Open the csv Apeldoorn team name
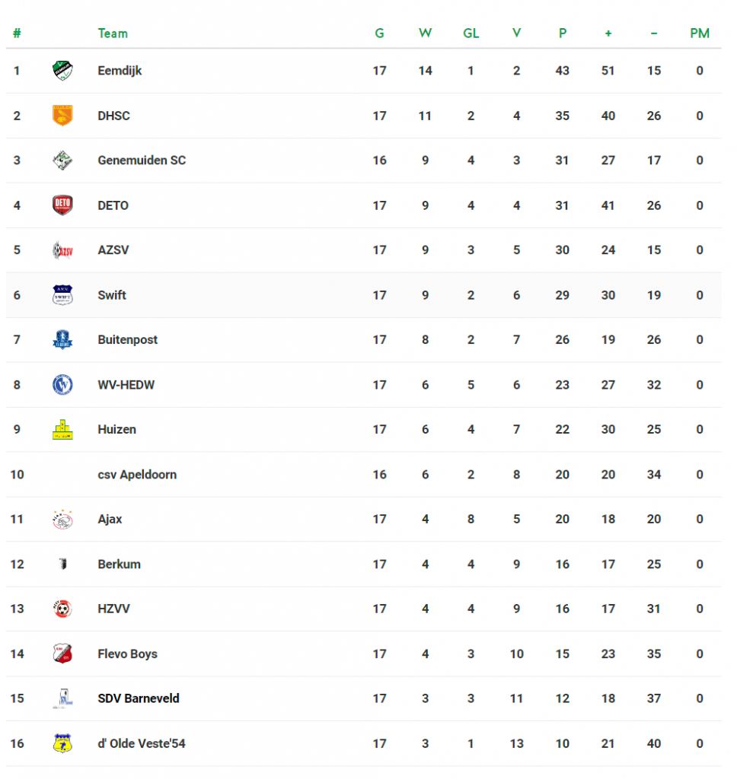The width and height of the screenshot is (737, 779). pos(137,475)
